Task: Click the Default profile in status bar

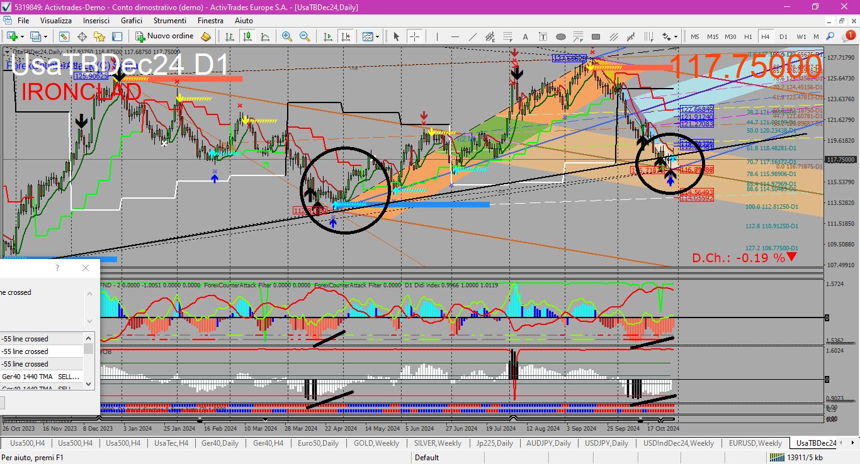Action: [x=427, y=458]
